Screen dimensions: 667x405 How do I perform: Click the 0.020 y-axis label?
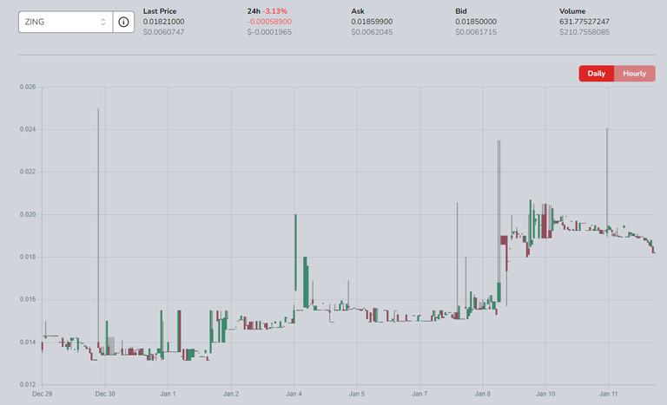28,214
